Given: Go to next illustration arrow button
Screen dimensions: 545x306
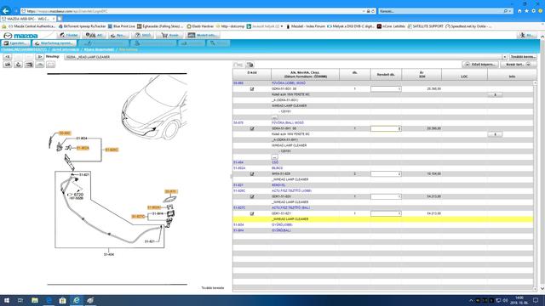Looking at the screenshot, I should (x=40, y=57).
